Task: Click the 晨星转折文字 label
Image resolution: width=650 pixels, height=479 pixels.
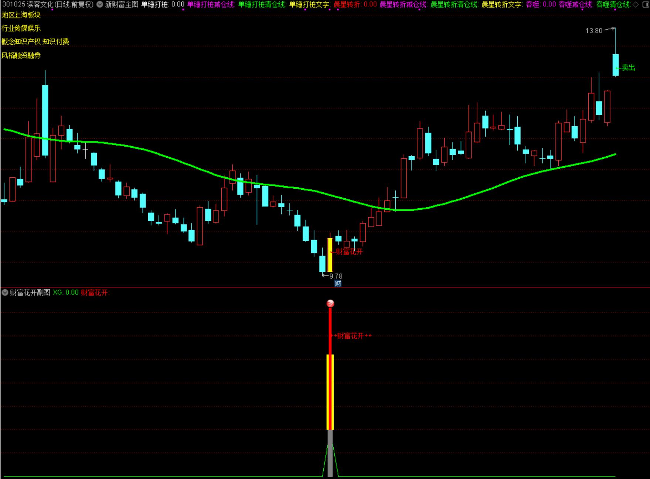Action: click(501, 4)
